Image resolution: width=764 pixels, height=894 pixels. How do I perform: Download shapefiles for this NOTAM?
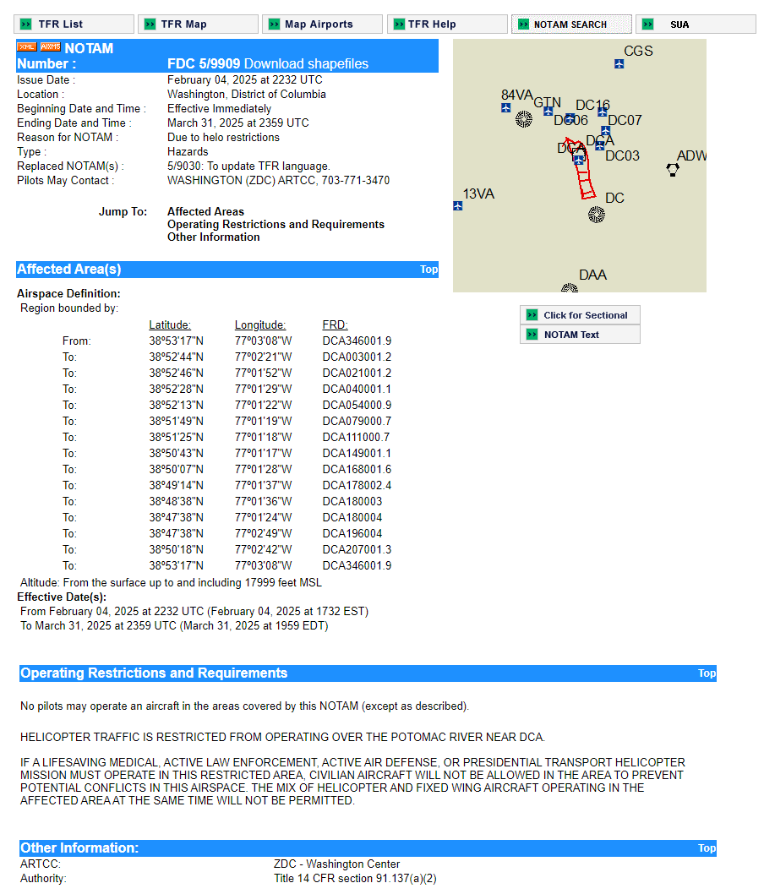tap(306, 64)
